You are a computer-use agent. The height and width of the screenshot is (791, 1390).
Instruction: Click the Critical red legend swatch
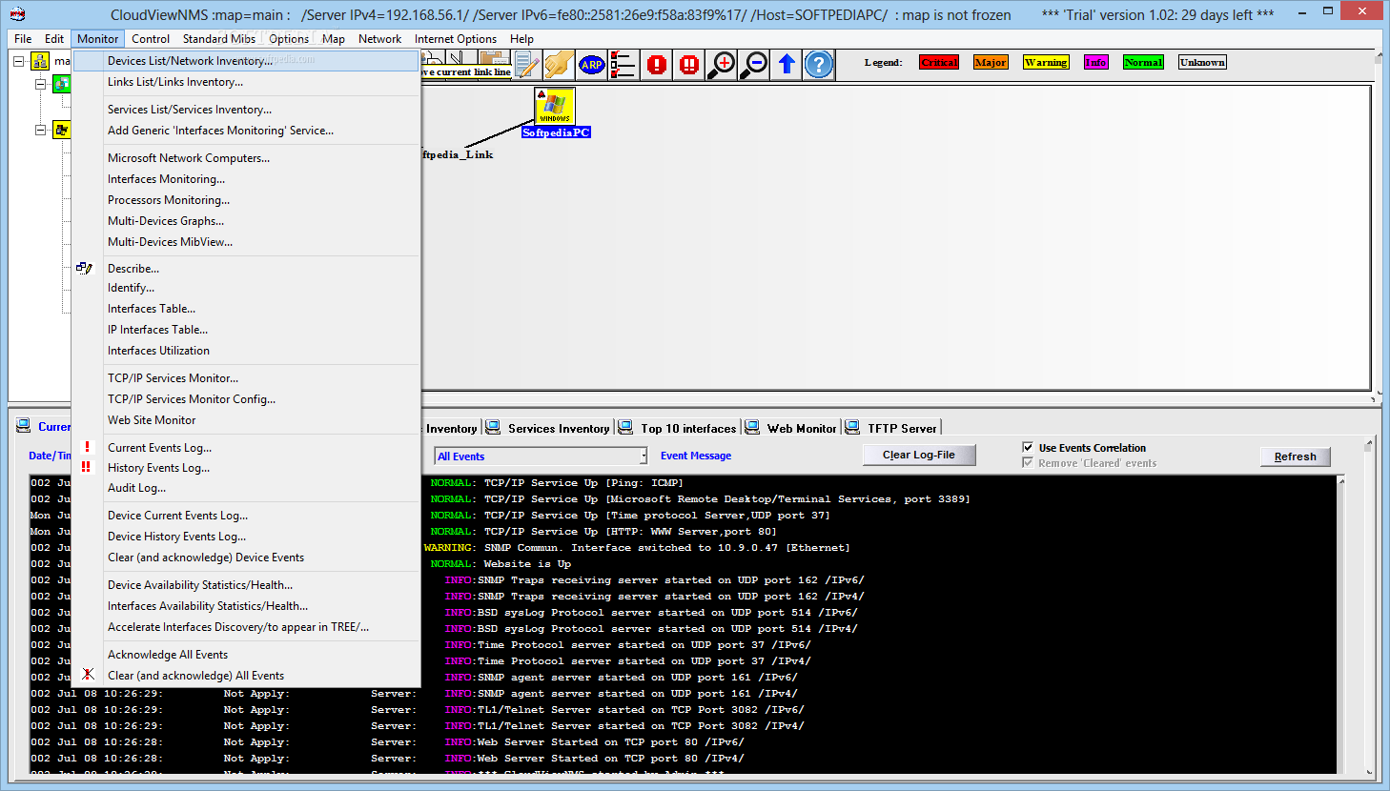coord(939,62)
